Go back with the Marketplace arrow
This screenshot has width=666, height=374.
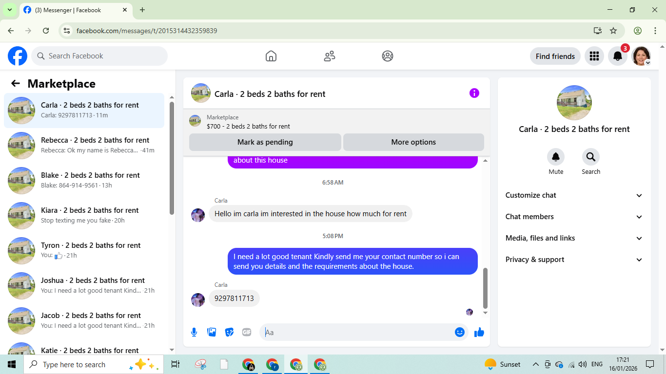click(16, 83)
